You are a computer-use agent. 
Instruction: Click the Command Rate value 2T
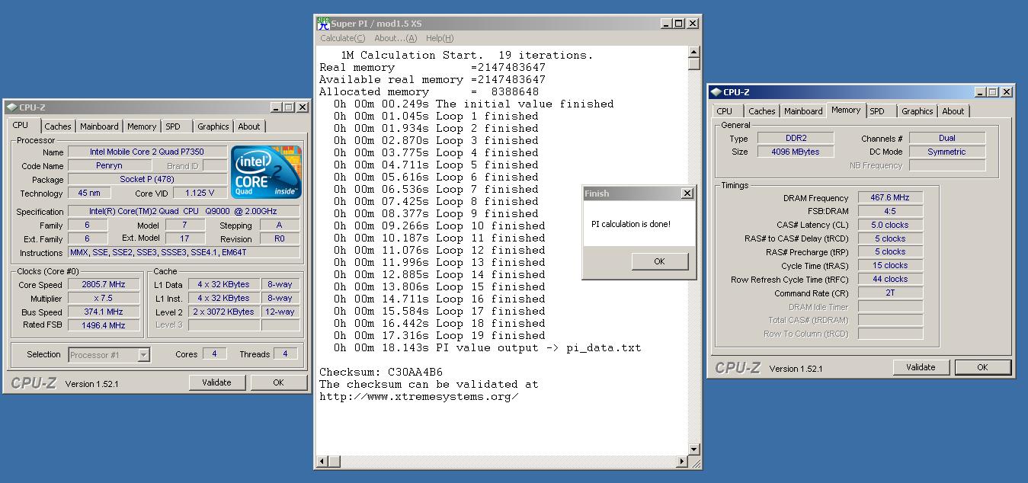coord(890,293)
